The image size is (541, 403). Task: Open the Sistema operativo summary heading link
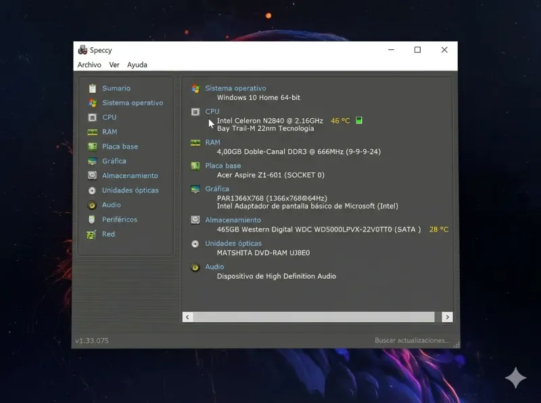(235, 88)
